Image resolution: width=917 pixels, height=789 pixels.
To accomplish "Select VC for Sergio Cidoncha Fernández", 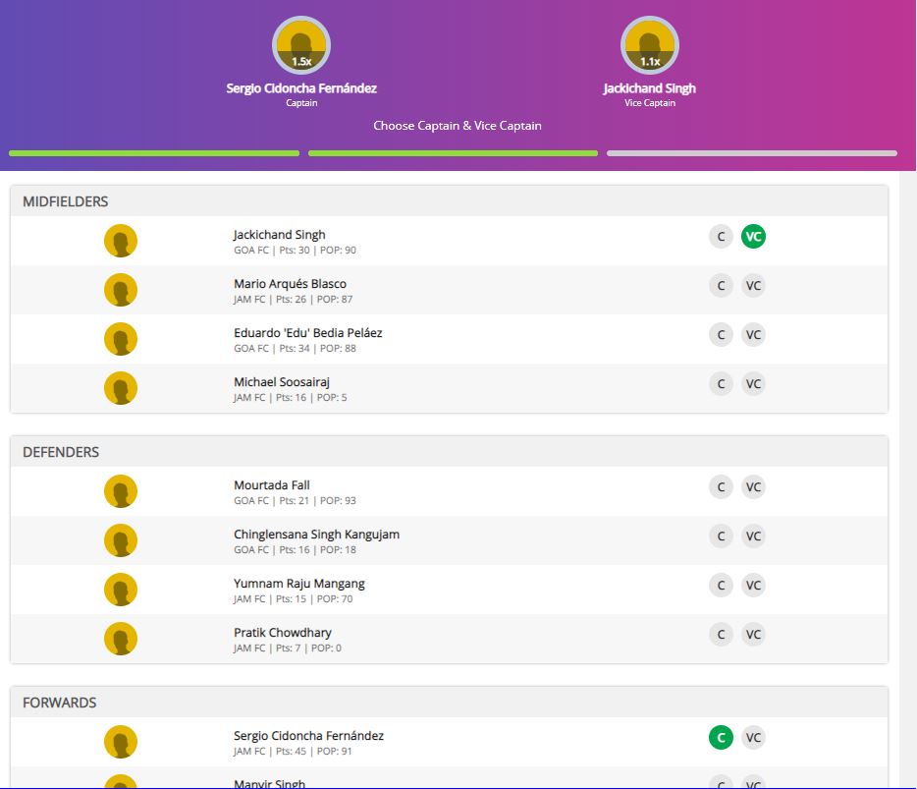I will coord(753,738).
